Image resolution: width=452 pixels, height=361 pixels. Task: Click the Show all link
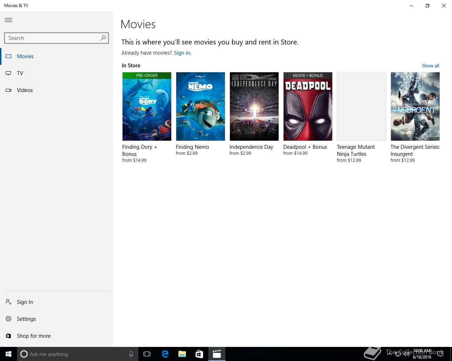click(430, 66)
